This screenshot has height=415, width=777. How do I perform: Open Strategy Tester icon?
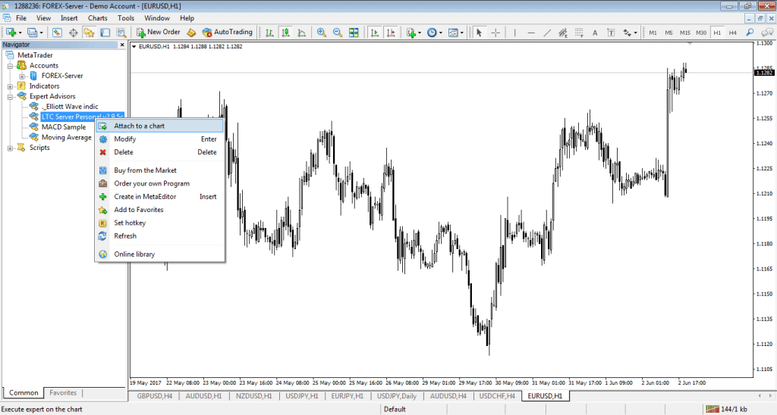tap(121, 33)
